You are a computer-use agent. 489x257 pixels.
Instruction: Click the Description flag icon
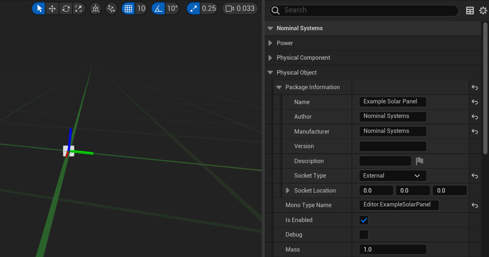pos(419,161)
